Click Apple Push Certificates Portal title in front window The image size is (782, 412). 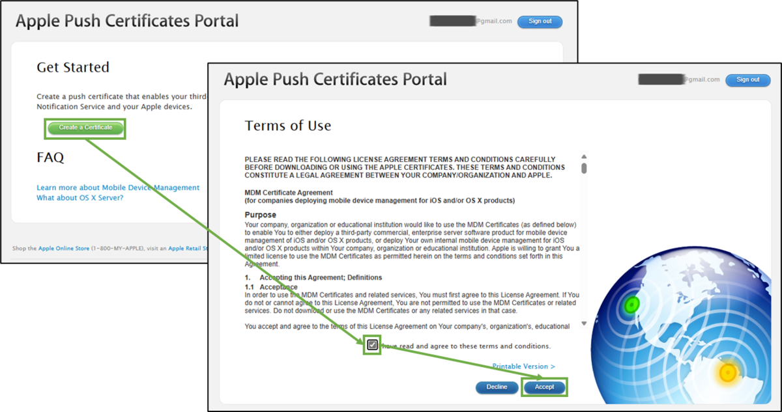tap(336, 79)
